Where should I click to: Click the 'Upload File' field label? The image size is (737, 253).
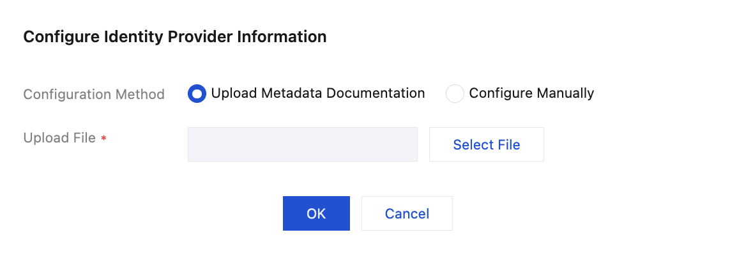[59, 138]
